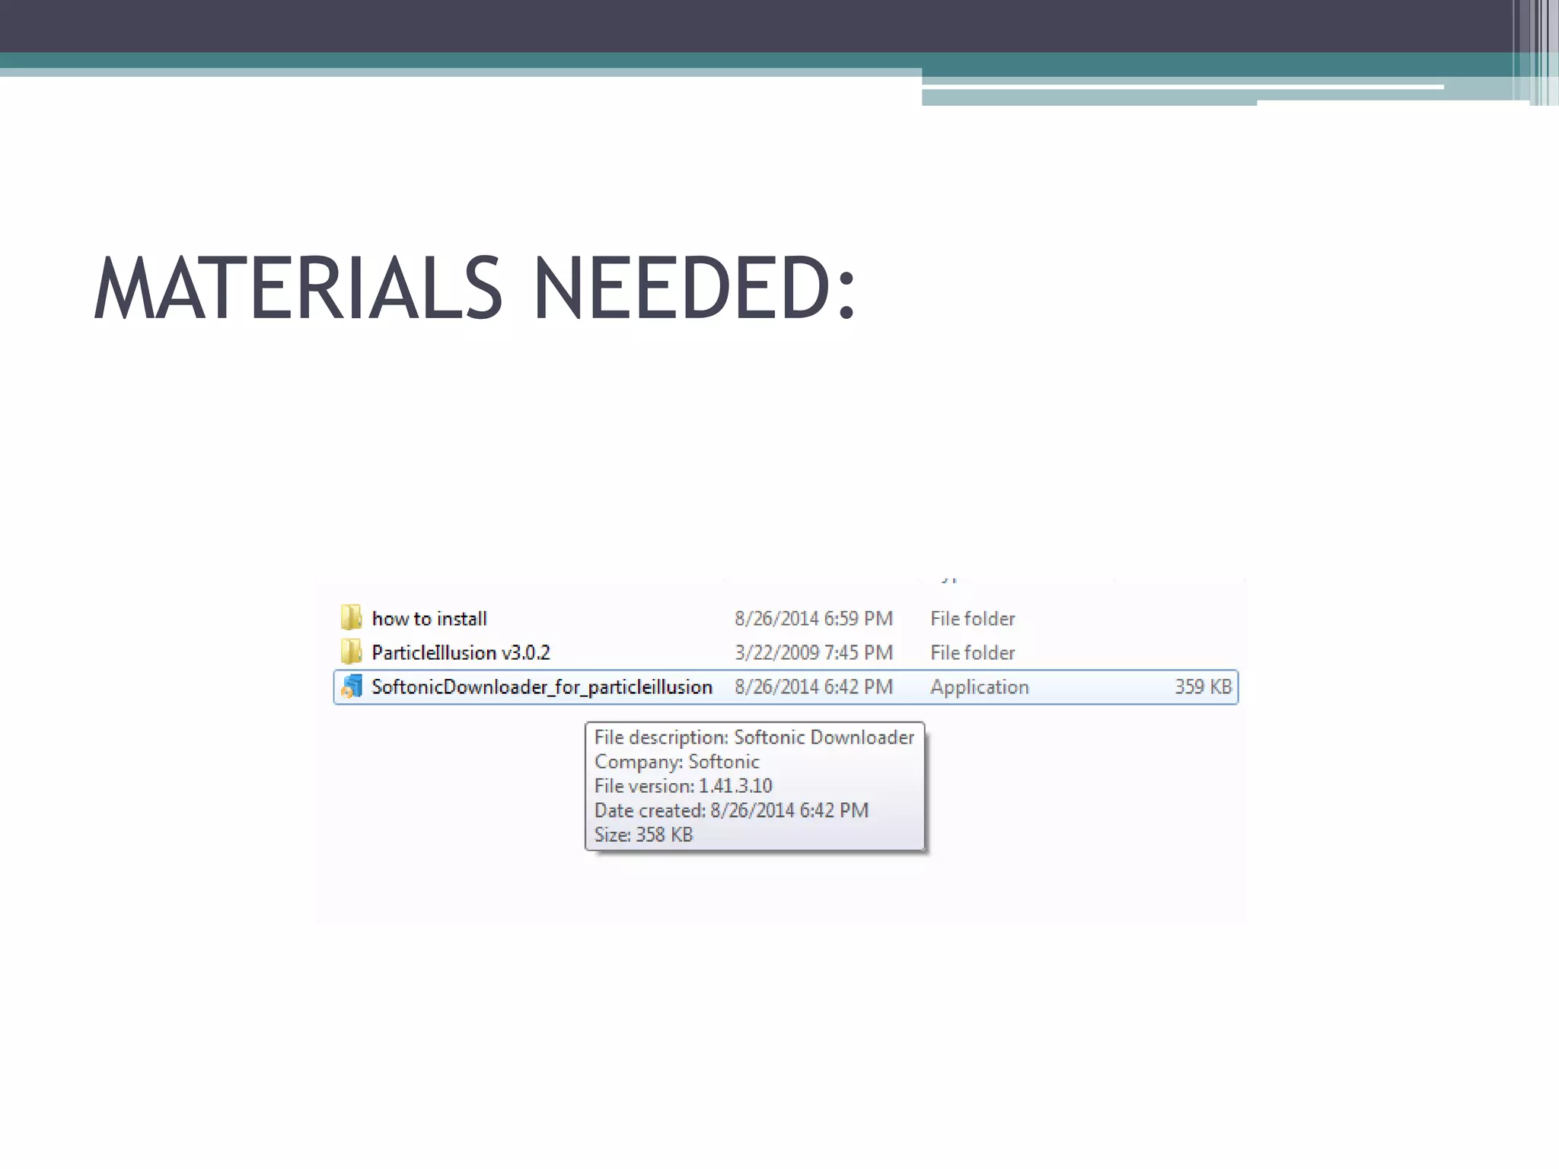Screen dimensions: 1559x1169
Task: Click the 8/26/2014 6:42 PM date in the file row
Action: click(x=813, y=687)
